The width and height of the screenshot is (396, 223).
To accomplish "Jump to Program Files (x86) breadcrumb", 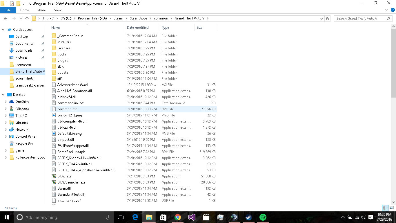I will click(92, 18).
